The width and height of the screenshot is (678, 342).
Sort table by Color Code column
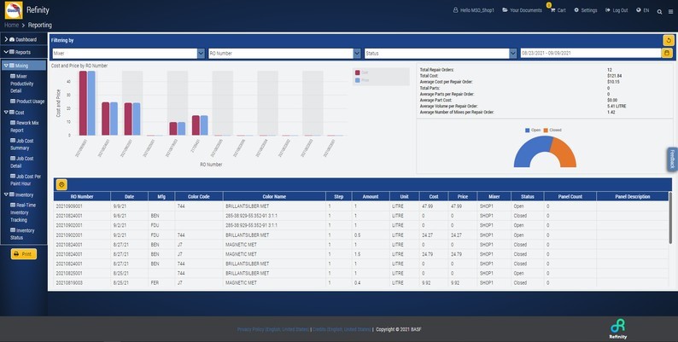(x=199, y=196)
